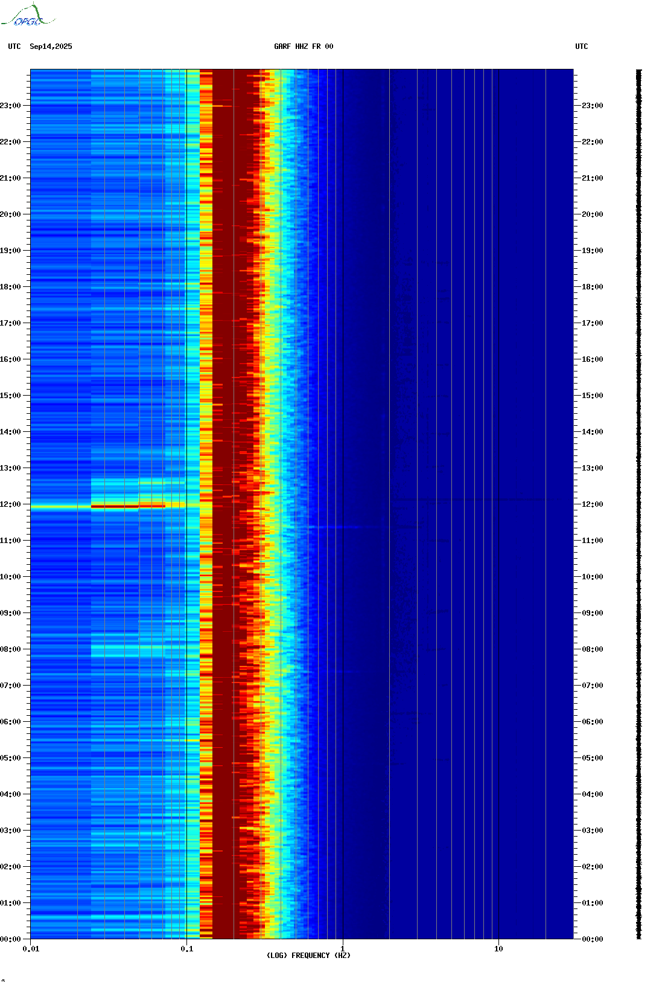Click 12:00 on the right time axis
665x987 pixels.
tap(593, 504)
